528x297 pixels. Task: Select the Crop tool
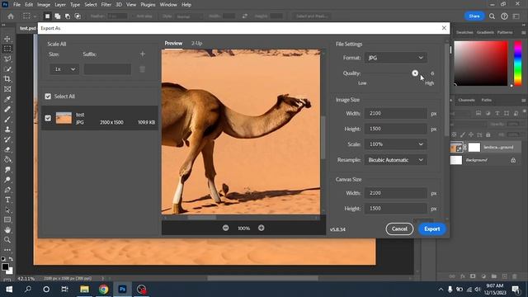point(7,79)
